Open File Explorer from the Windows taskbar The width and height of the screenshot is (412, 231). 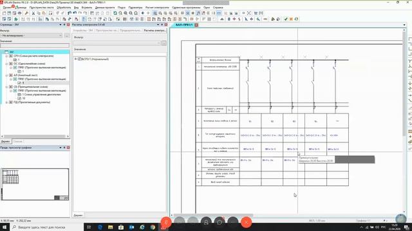point(110,227)
